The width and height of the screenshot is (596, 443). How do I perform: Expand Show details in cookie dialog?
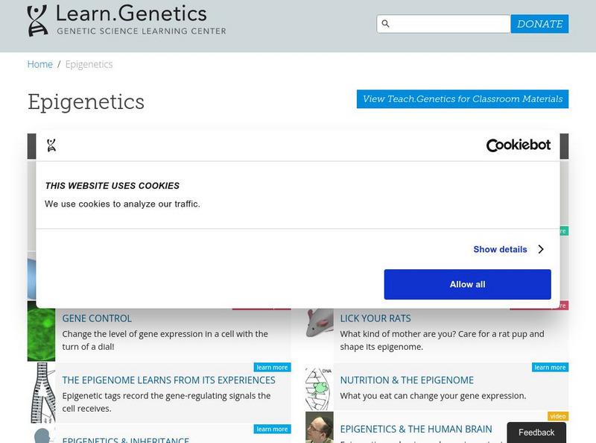[500, 250]
